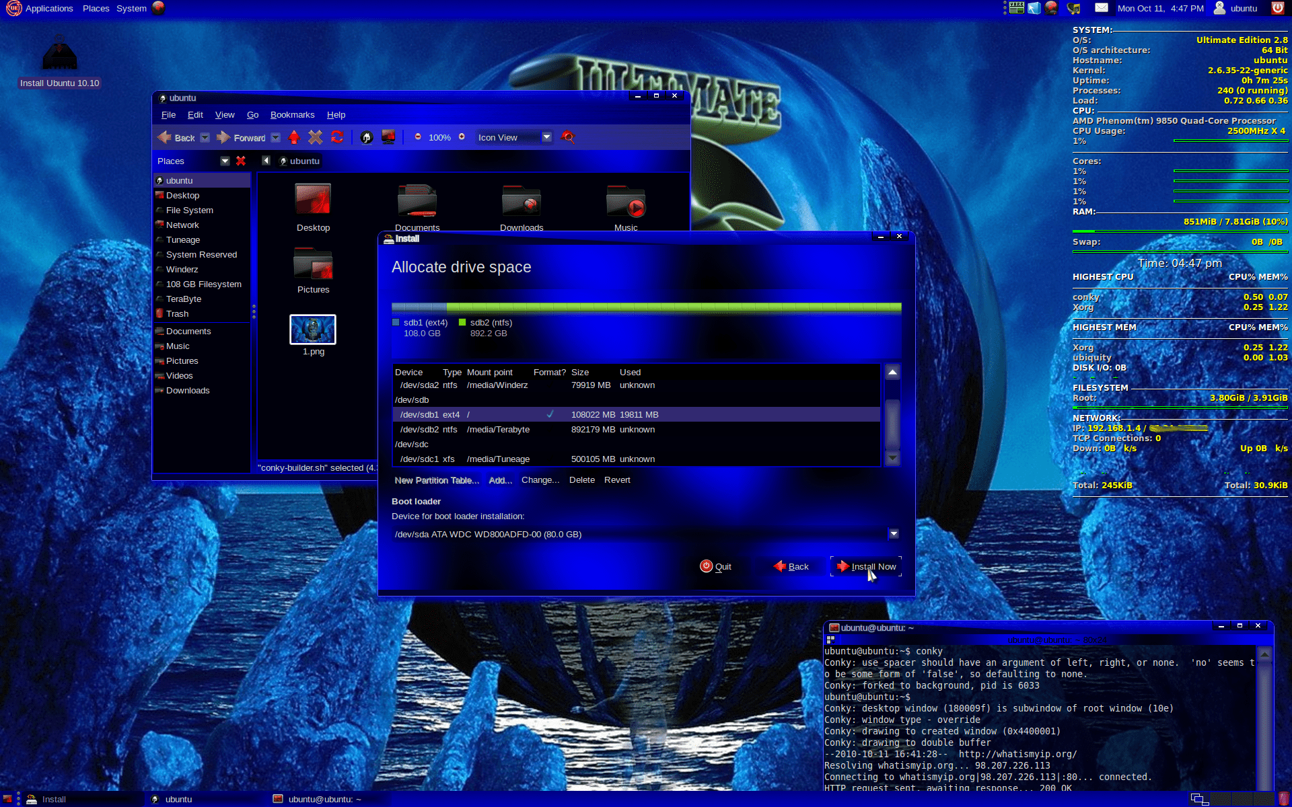
Task: Click the Home folder toolbar icon
Action: pyautogui.click(x=366, y=137)
